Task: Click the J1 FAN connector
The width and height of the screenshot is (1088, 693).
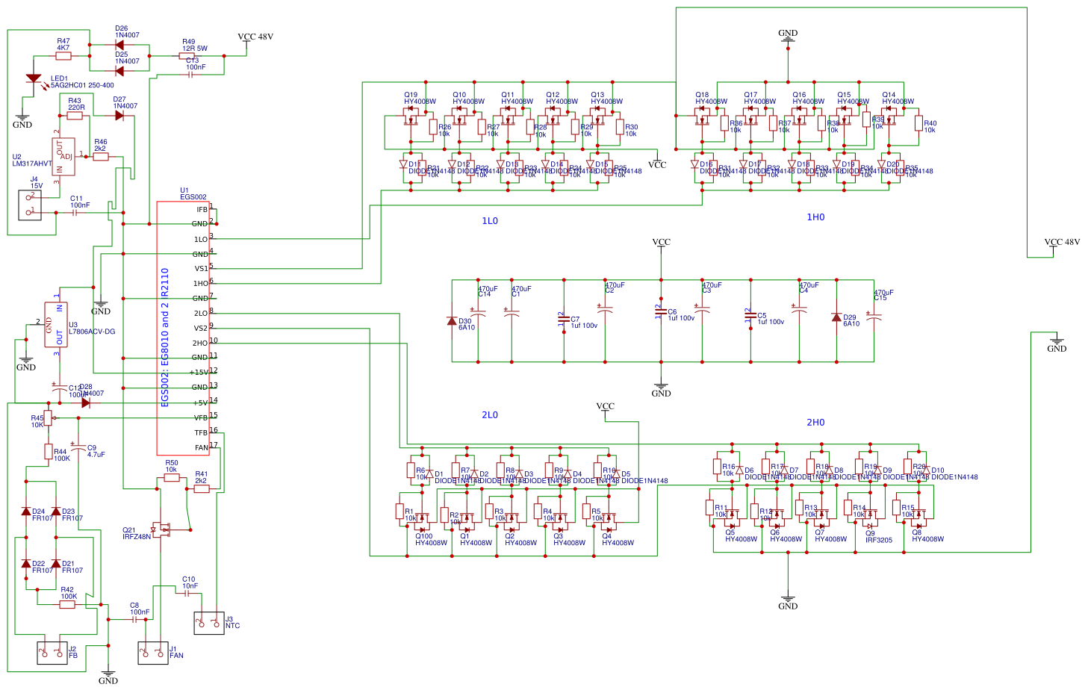Action: click(153, 653)
